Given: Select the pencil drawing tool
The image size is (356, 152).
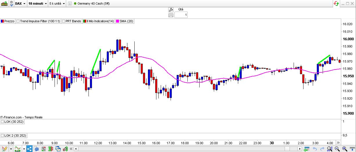Looking at the screenshot, I should (x=4, y=149).
